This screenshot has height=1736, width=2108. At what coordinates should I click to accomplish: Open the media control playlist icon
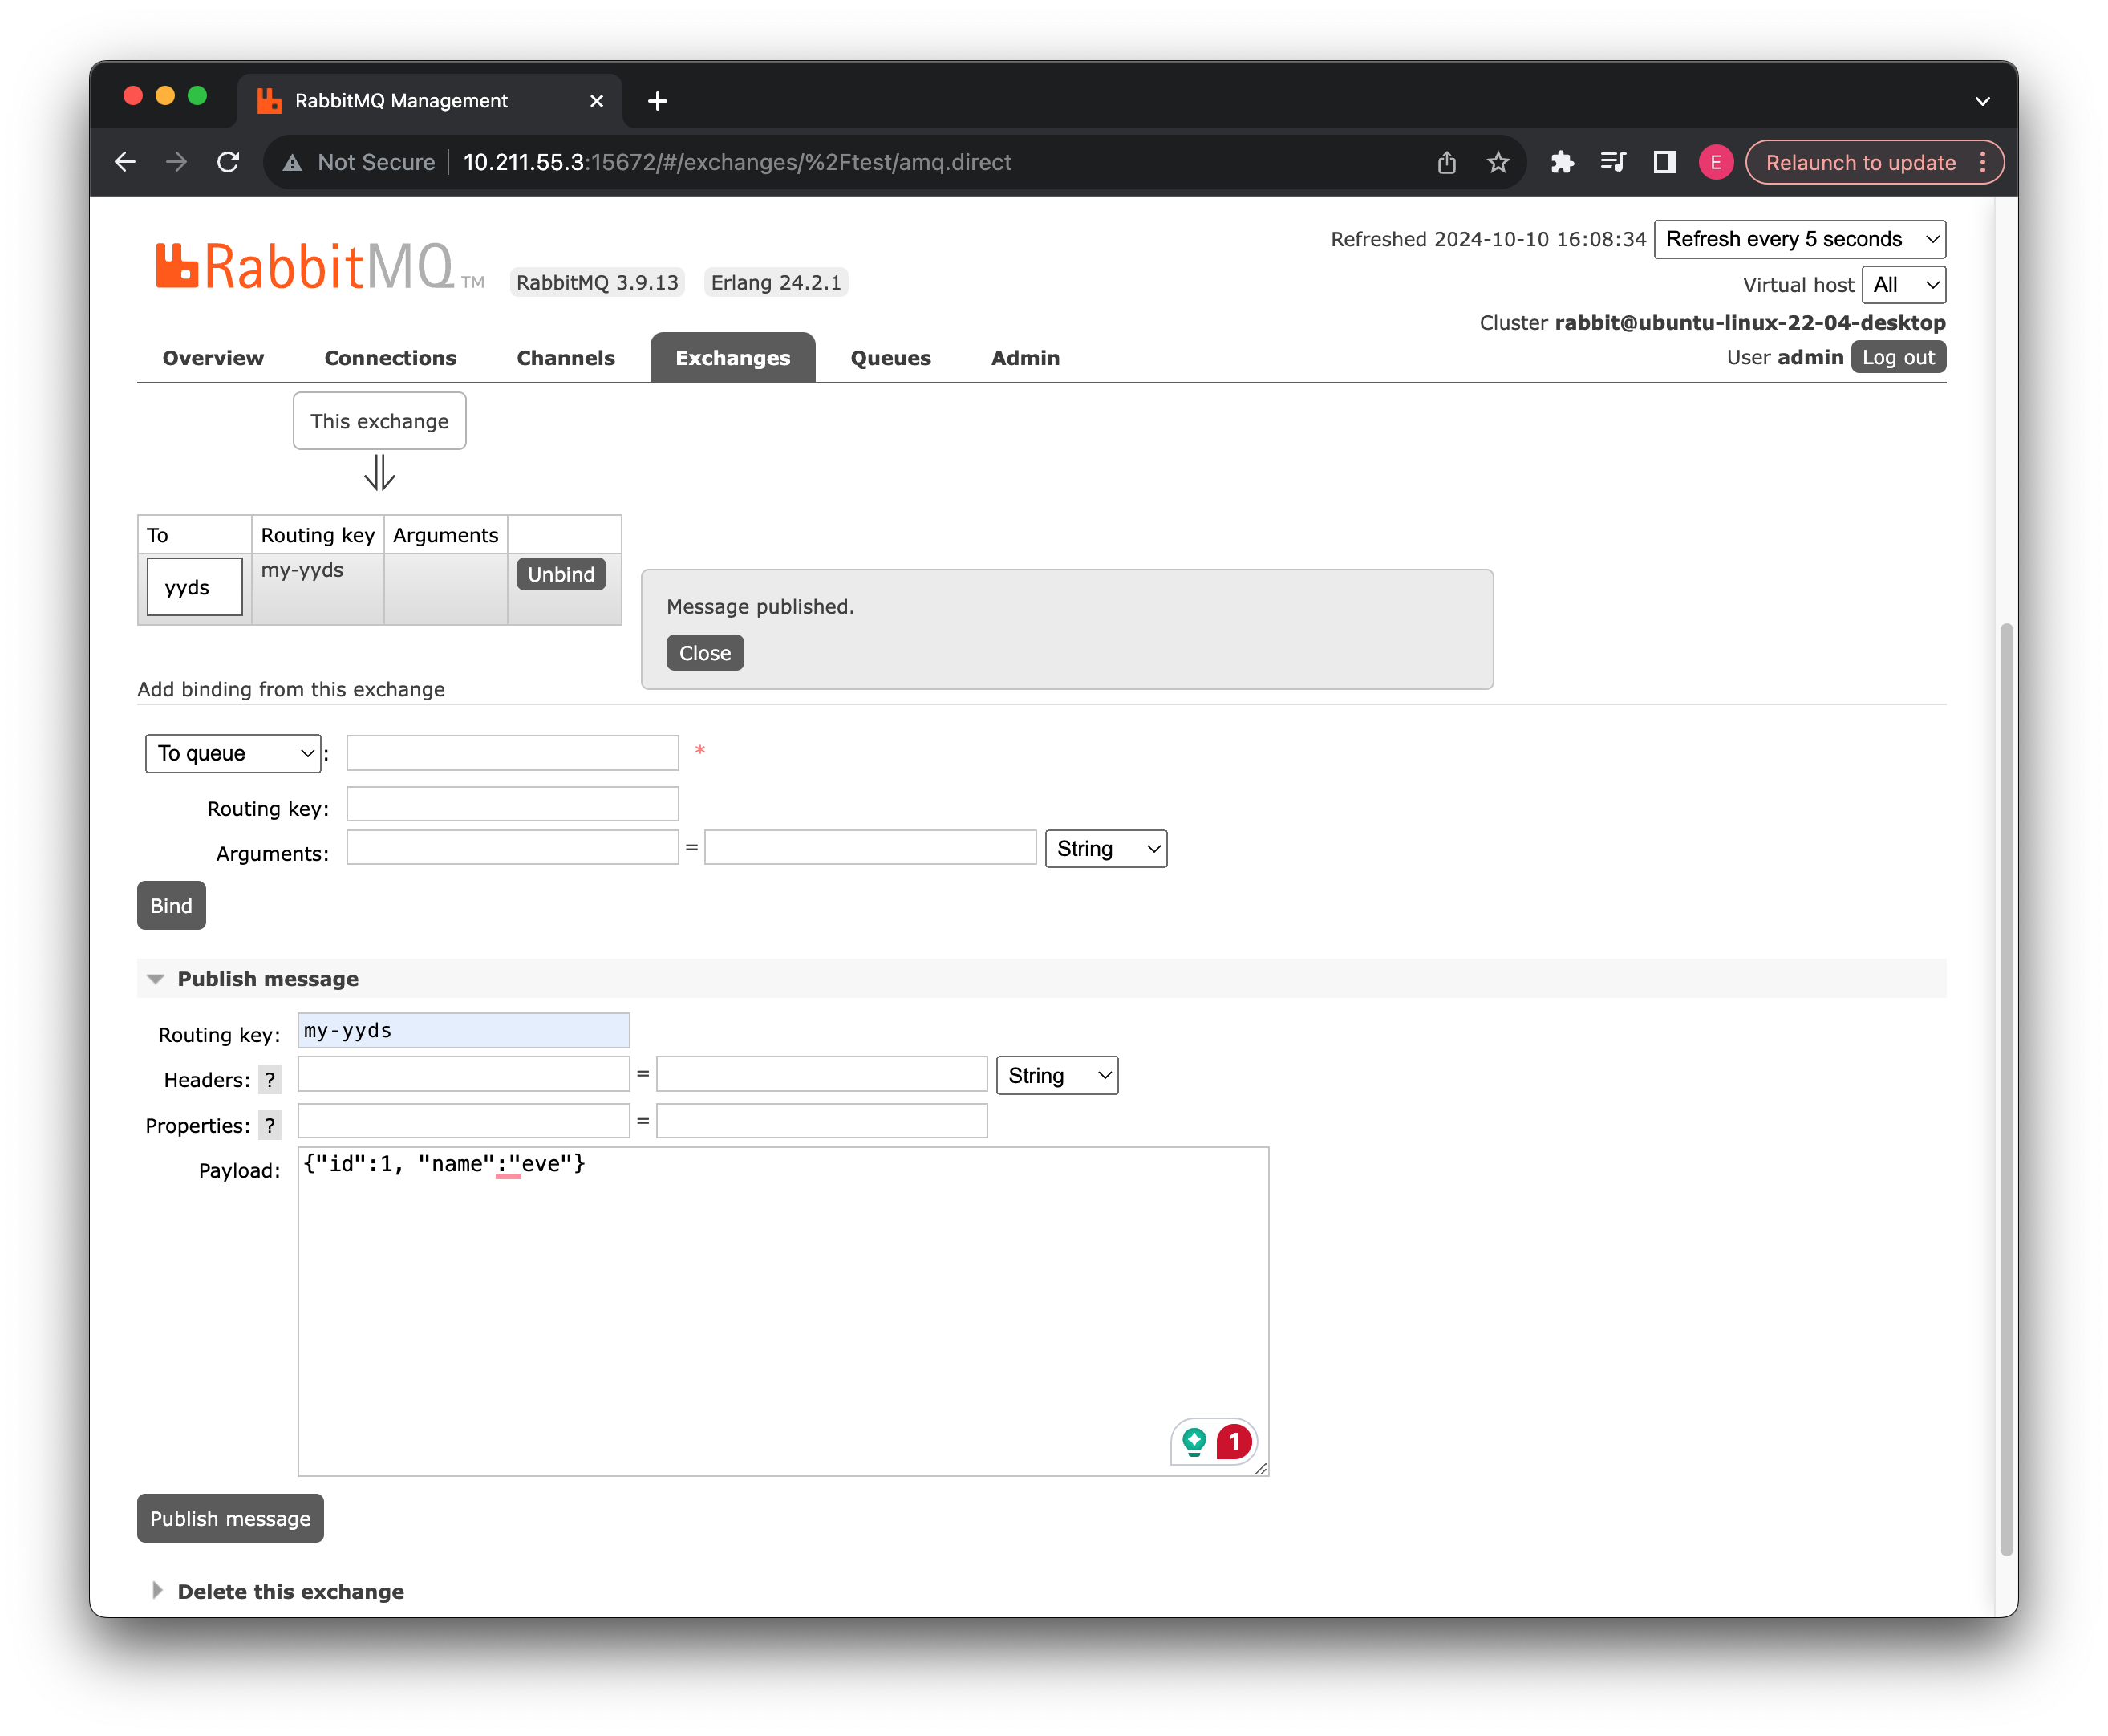pyautogui.click(x=1612, y=162)
